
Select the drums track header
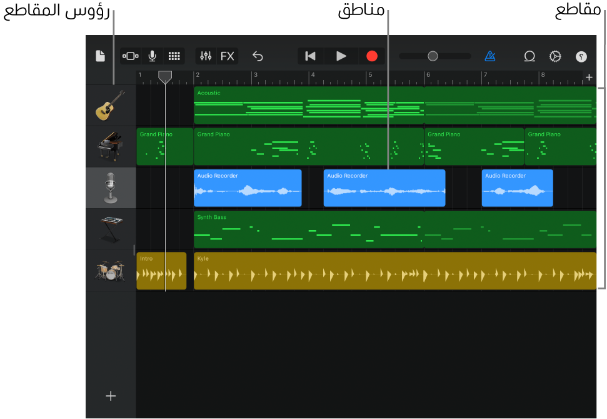(111, 271)
